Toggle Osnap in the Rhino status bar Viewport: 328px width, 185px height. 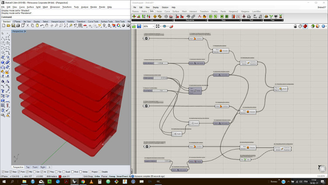point(112,176)
